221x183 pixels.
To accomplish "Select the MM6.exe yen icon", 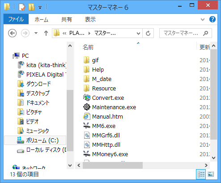I will [87, 126].
